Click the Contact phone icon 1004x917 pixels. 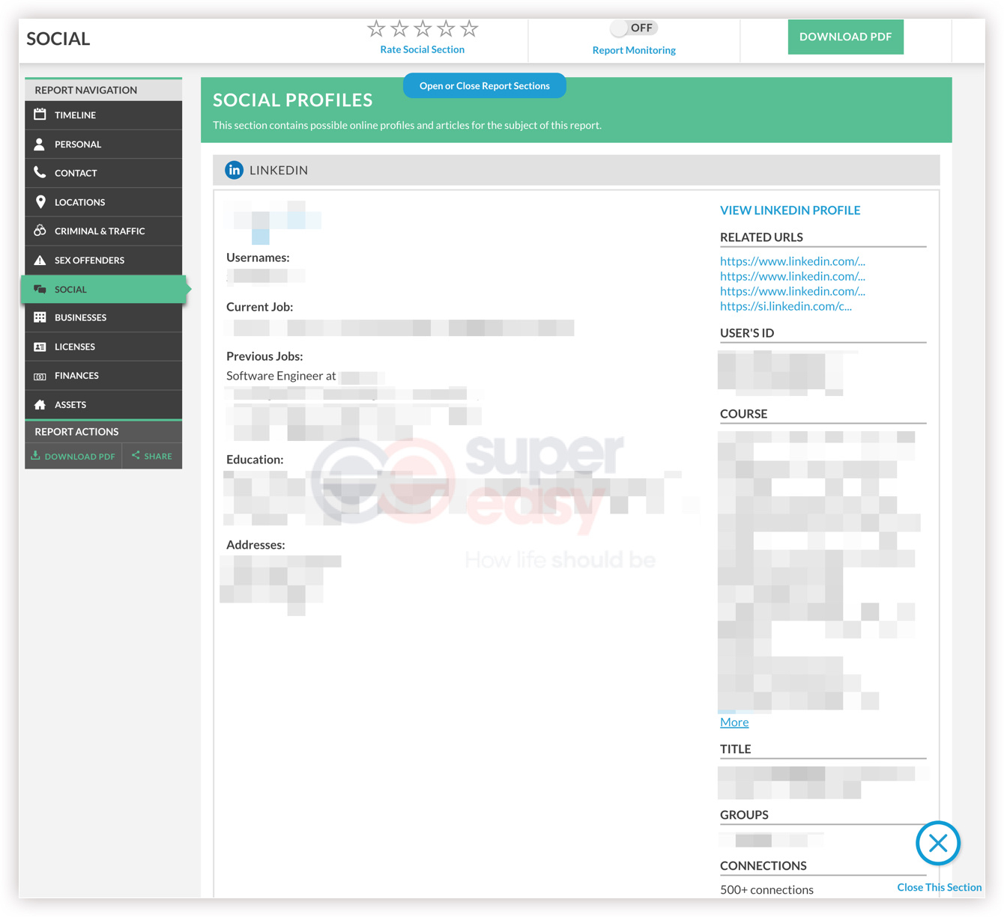click(40, 172)
